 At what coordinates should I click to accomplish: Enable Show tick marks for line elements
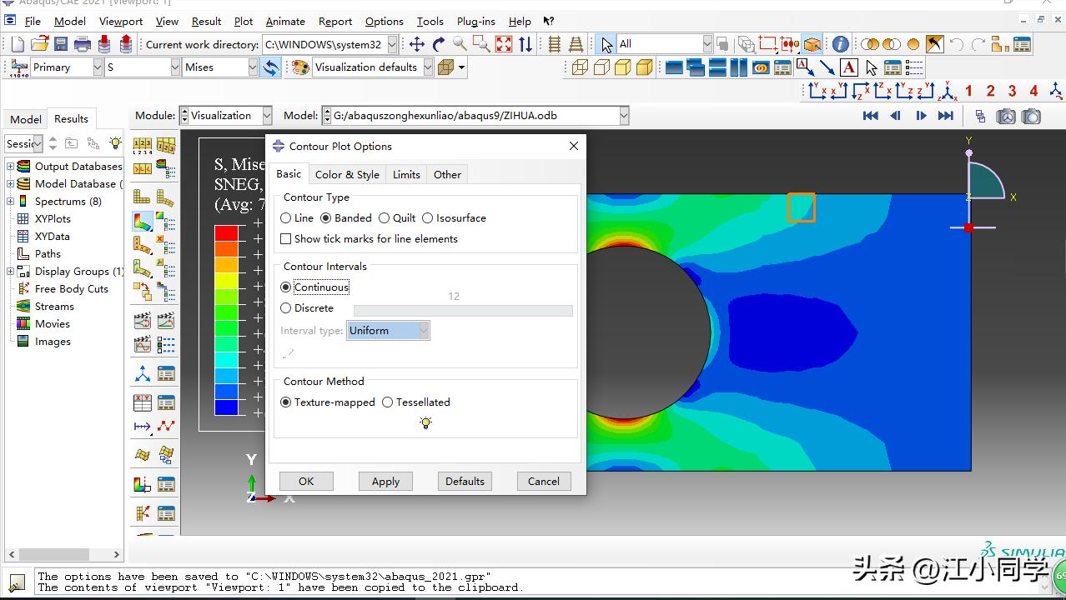click(x=286, y=239)
